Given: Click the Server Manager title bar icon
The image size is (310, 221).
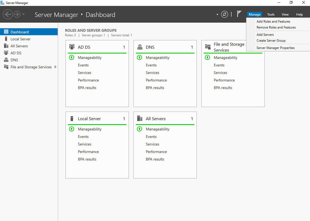Looking at the screenshot, I should coord(2,3).
